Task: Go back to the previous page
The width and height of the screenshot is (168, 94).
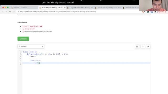Action: (x=3, y=11)
